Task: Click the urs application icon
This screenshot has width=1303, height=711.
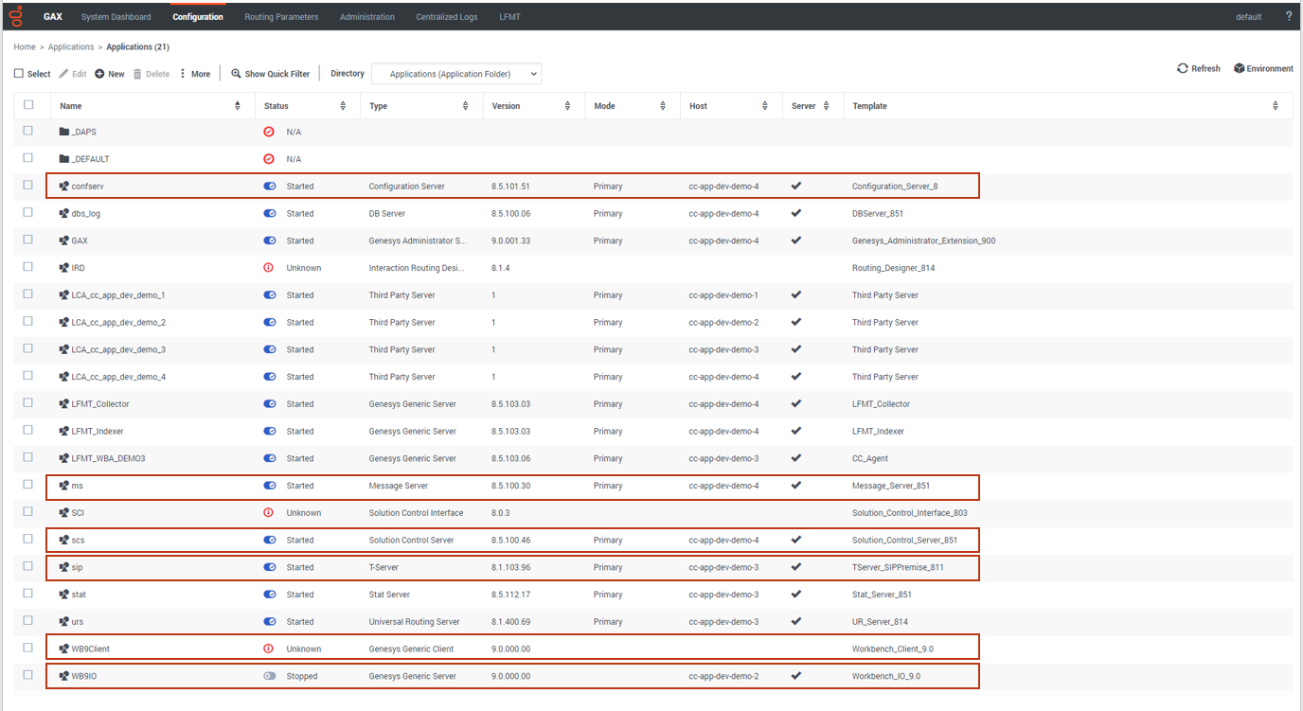Action: (64, 622)
